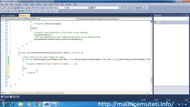The width and height of the screenshot is (190, 107).
Task: Open the Help menu
Action: coord(75,4)
